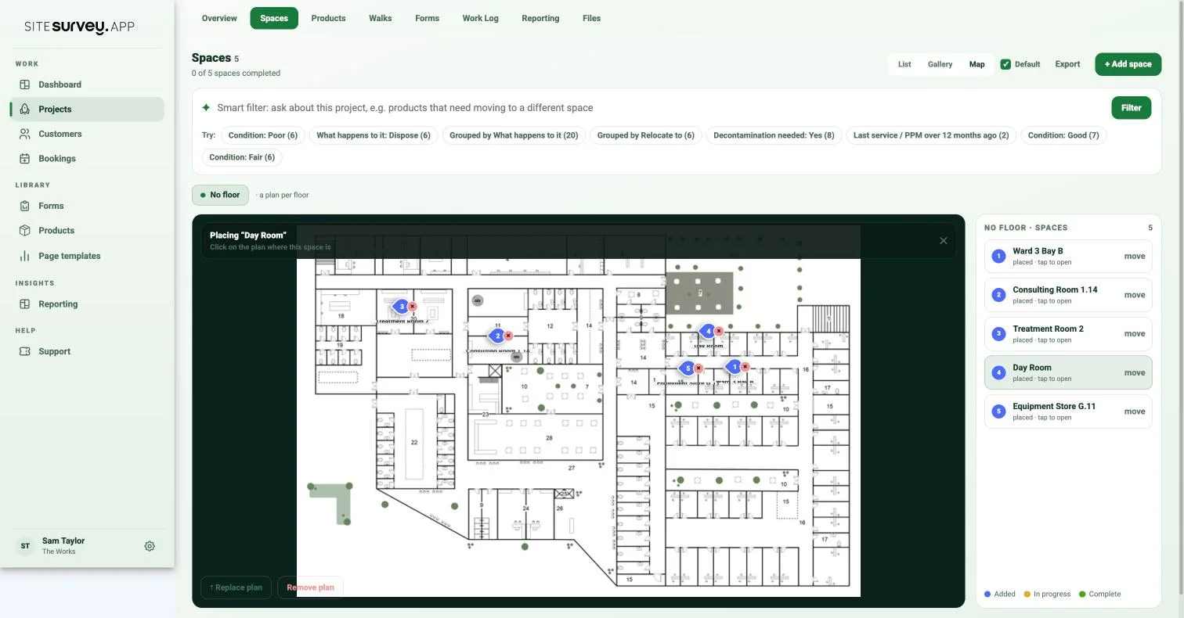This screenshot has width=1184, height=618.
Task: Click the Remove plan button
Action: click(310, 587)
